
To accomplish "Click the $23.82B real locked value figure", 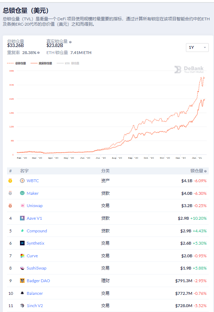I will point(55,45).
